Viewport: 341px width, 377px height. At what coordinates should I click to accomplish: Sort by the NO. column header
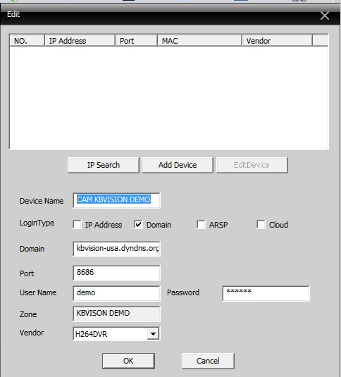(27, 41)
